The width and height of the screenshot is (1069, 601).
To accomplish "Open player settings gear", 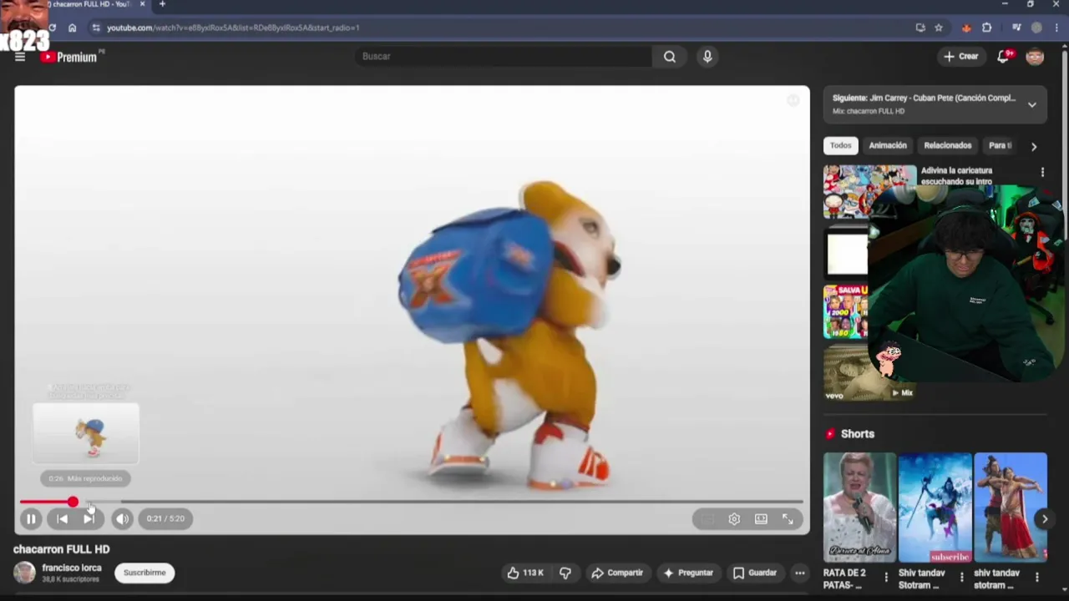I will click(734, 519).
